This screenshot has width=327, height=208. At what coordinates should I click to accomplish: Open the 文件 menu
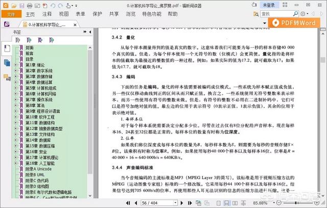click(11, 14)
